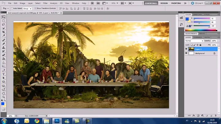The width and height of the screenshot is (221, 124).
Task: Select the Ellipse shape tool
Action: tap(4, 82)
